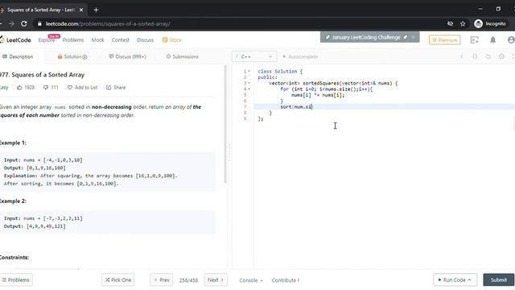Share this problem
This screenshot has width=515, height=290.
(x=116, y=88)
